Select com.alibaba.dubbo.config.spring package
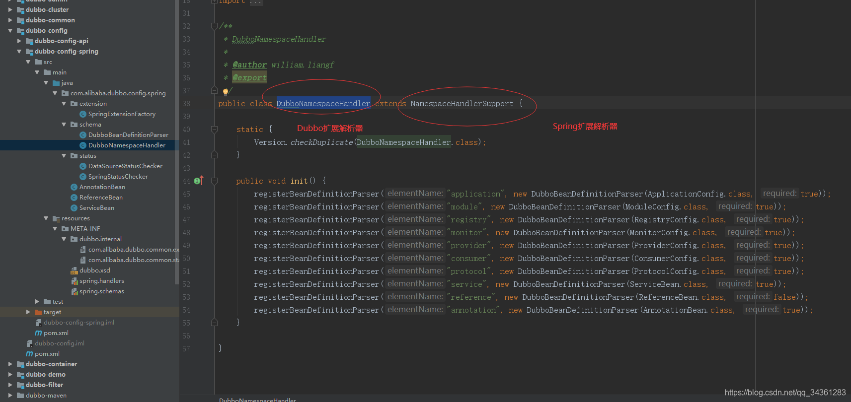 [x=118, y=93]
